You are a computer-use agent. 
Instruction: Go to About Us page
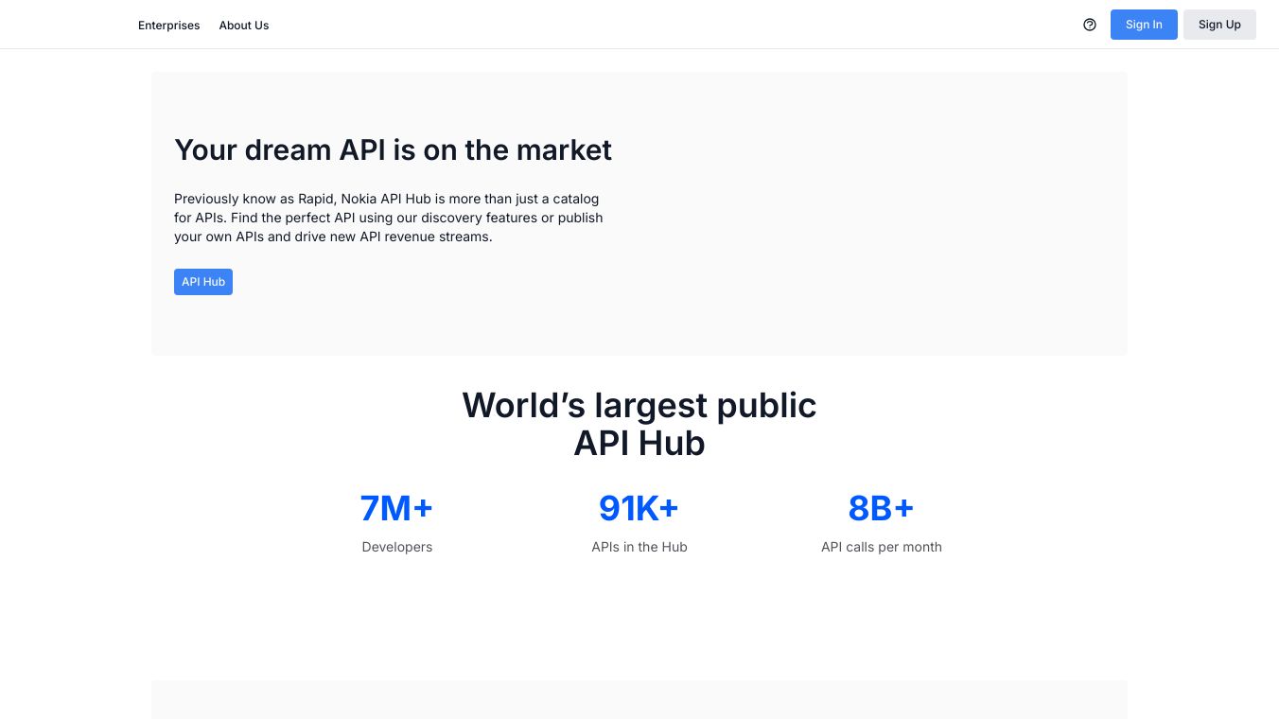click(244, 26)
